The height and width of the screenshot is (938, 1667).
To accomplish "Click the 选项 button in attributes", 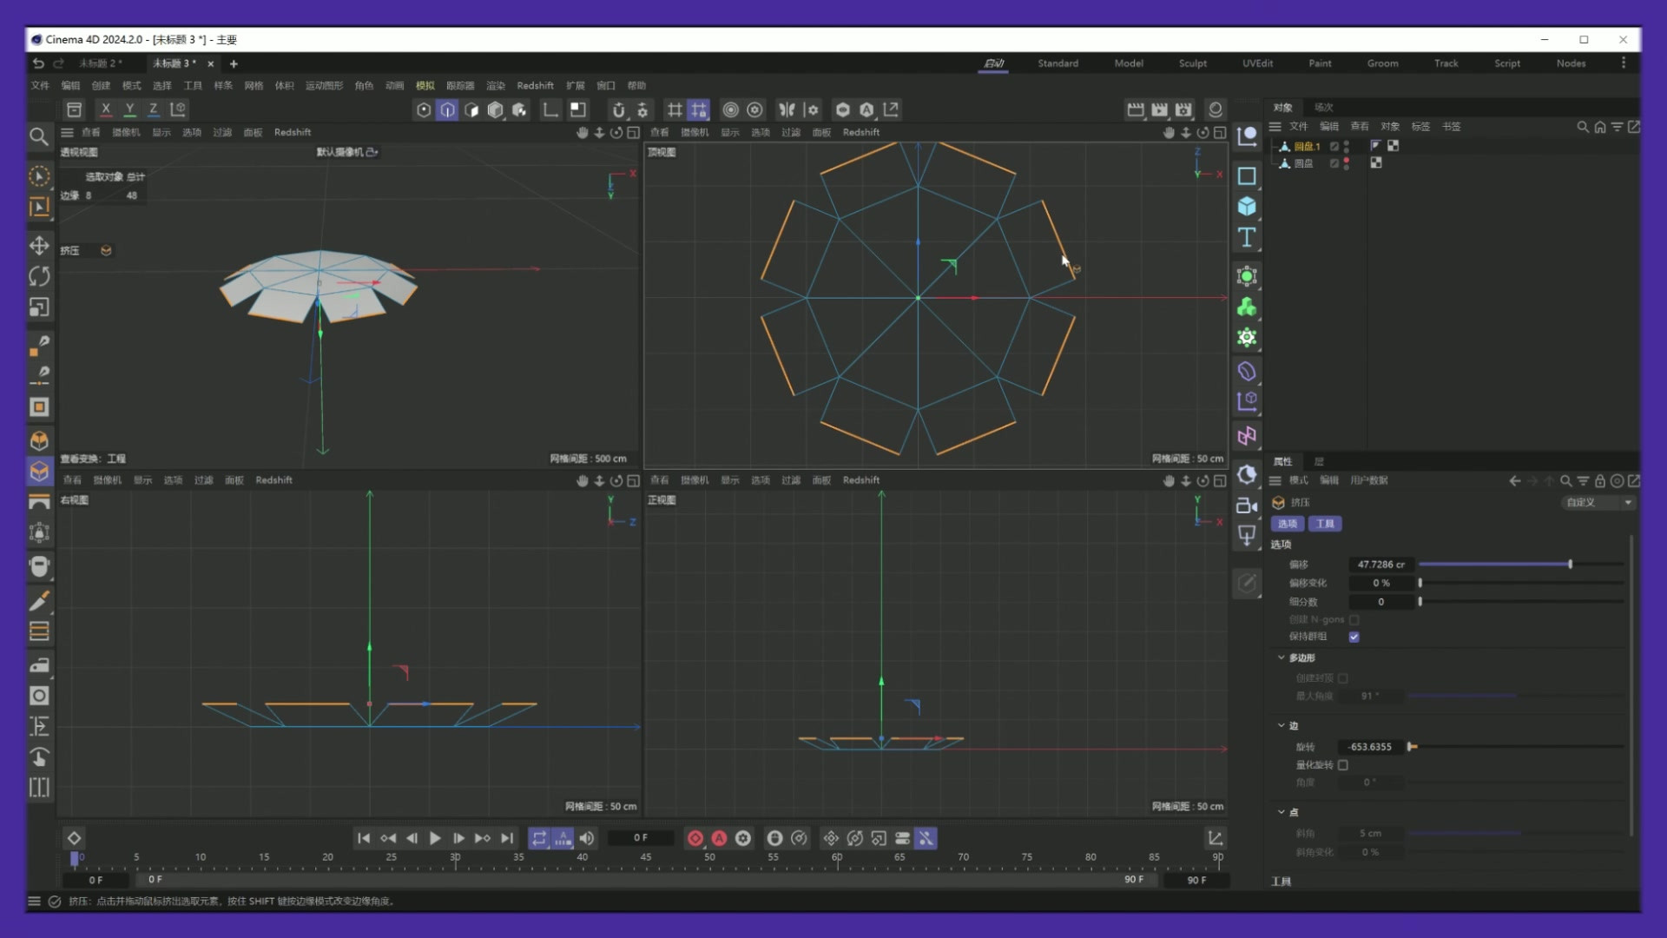I will pos(1288,524).
